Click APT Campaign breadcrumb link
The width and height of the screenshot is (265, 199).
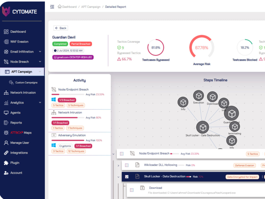pos(91,7)
